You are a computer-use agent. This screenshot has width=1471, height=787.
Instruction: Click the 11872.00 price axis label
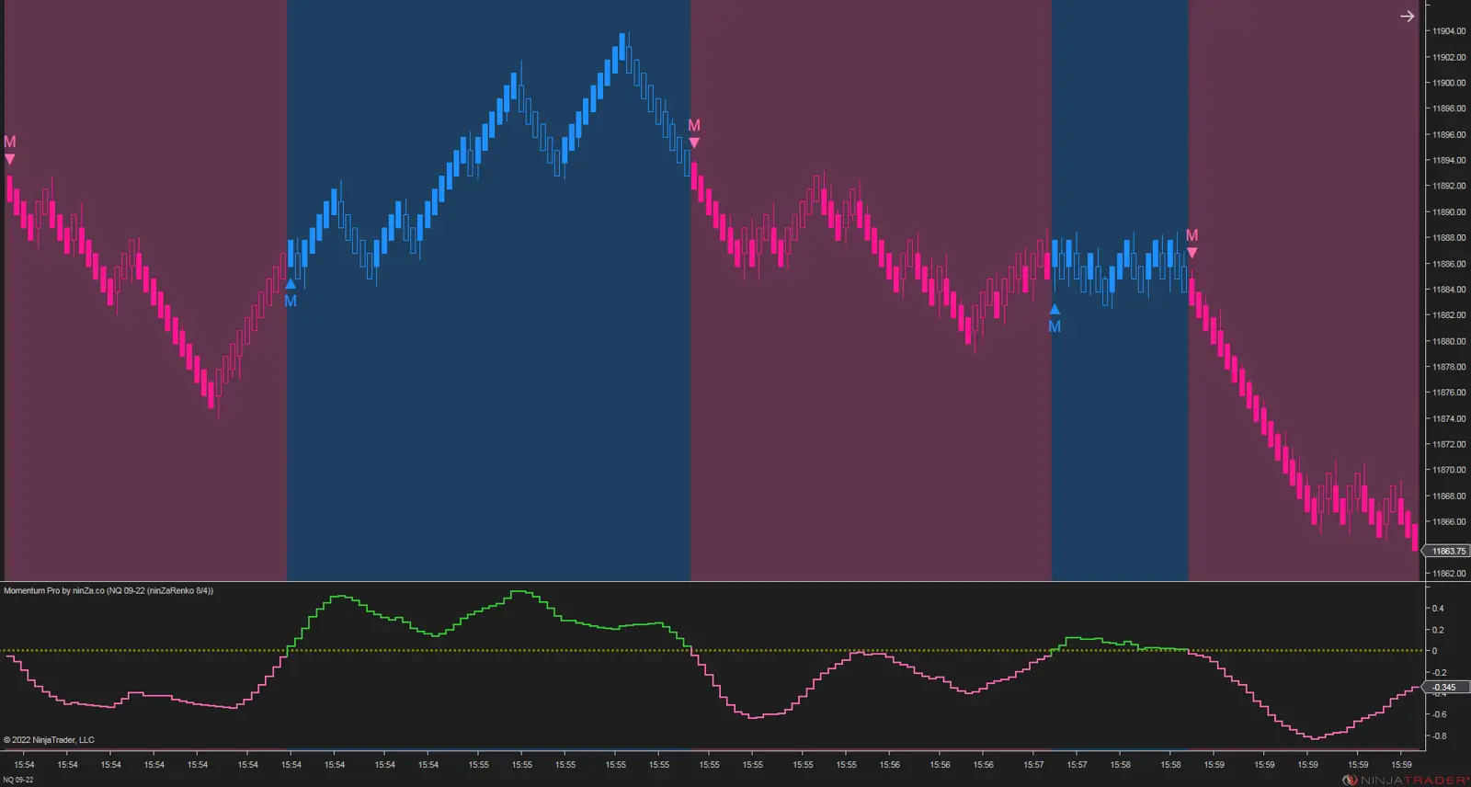1449,444
